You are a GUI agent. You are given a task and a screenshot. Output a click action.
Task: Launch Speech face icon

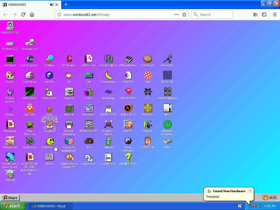tap(69, 92)
